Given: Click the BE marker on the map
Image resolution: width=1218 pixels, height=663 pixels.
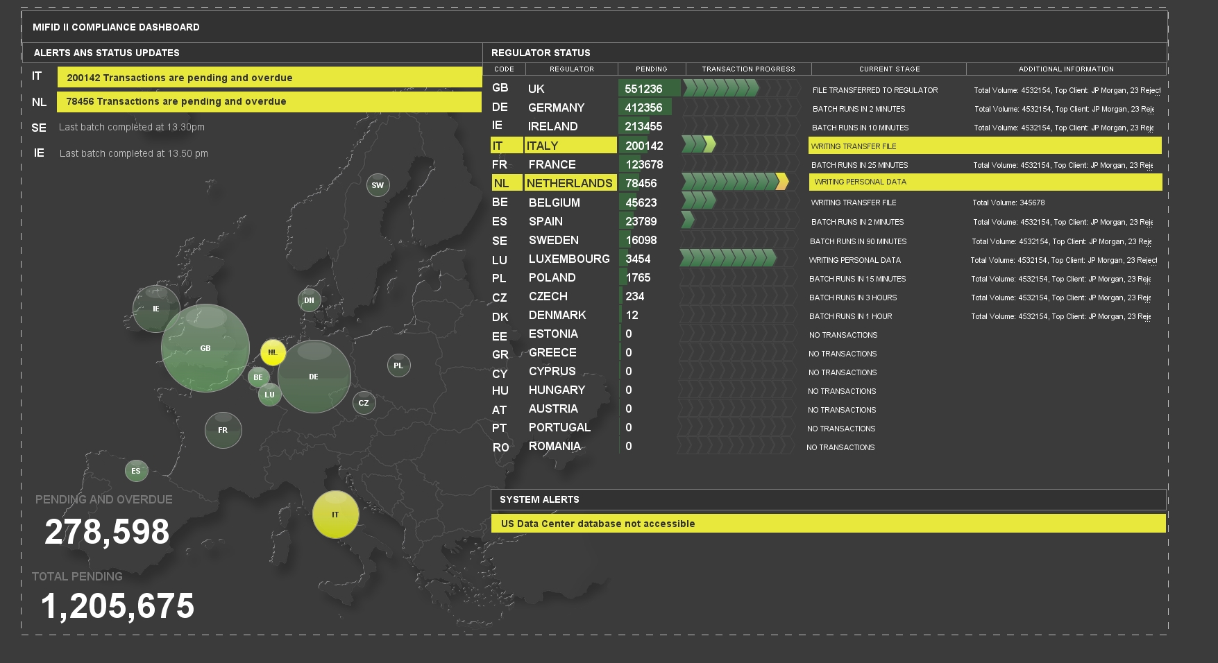Looking at the screenshot, I should 257,377.
